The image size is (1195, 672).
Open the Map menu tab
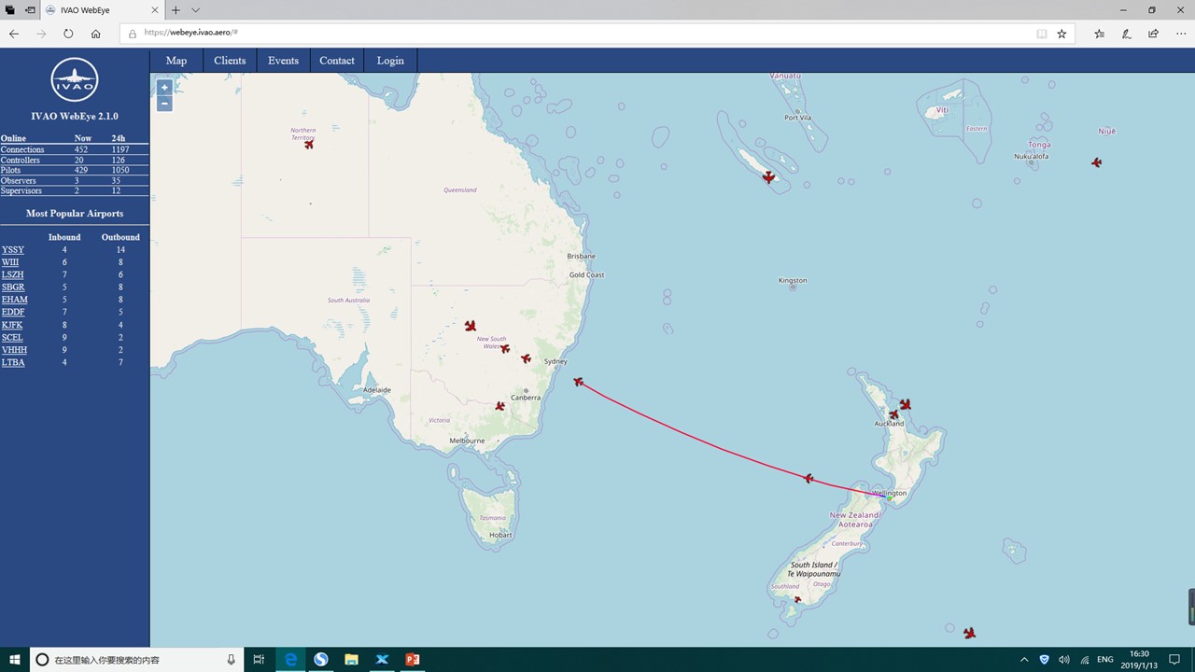pyautogui.click(x=176, y=61)
